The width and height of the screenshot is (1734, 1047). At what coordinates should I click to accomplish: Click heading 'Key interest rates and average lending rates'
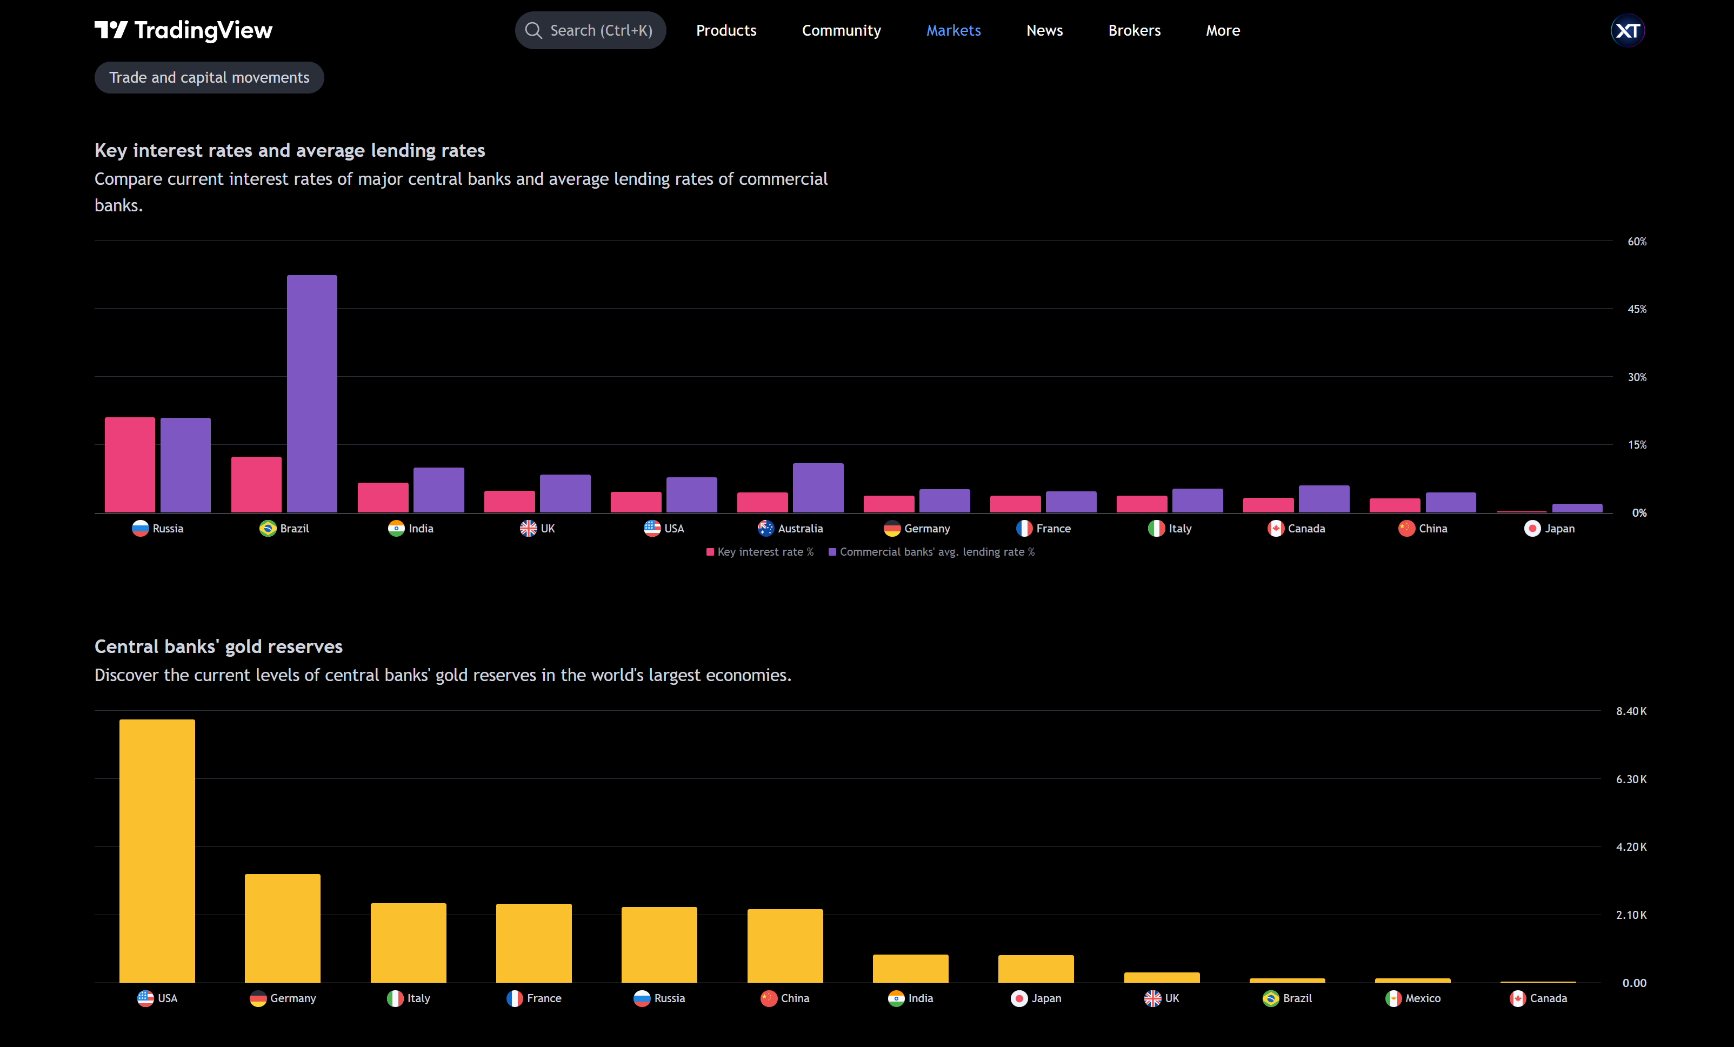point(290,150)
